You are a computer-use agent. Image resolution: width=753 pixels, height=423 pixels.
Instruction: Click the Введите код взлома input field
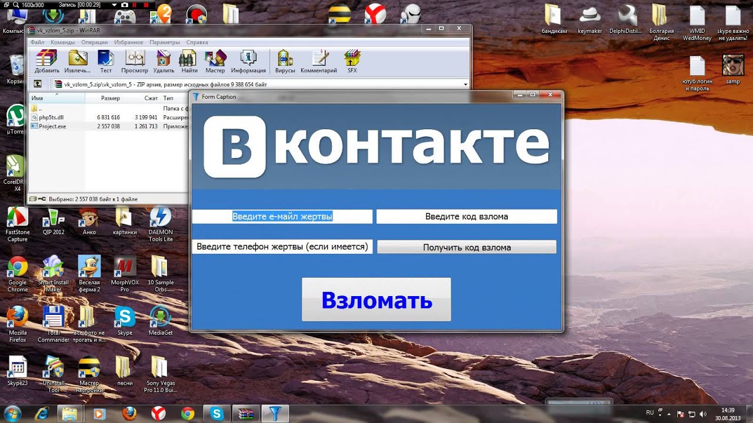(x=467, y=217)
